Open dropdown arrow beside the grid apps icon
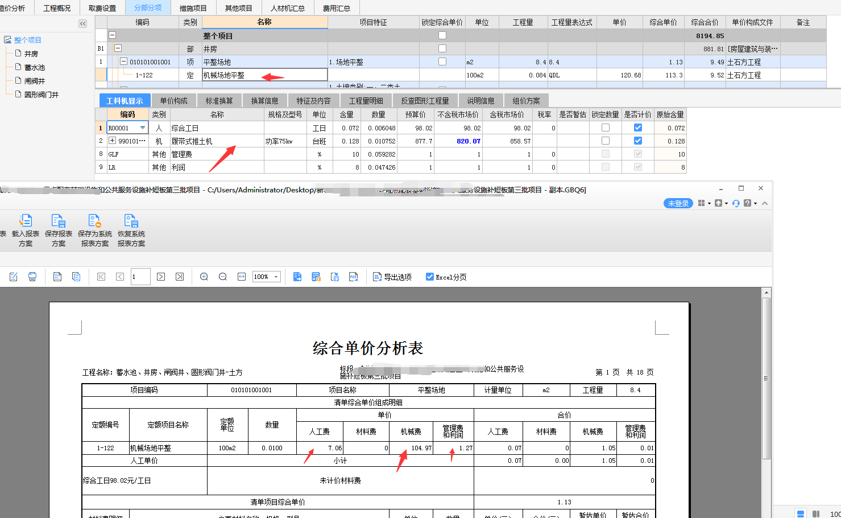This screenshot has height=518, width=841. pyautogui.click(x=709, y=204)
